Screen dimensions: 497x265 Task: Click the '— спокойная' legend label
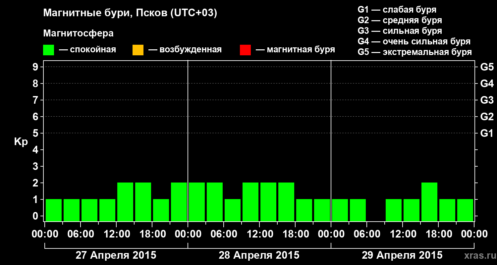point(87,50)
